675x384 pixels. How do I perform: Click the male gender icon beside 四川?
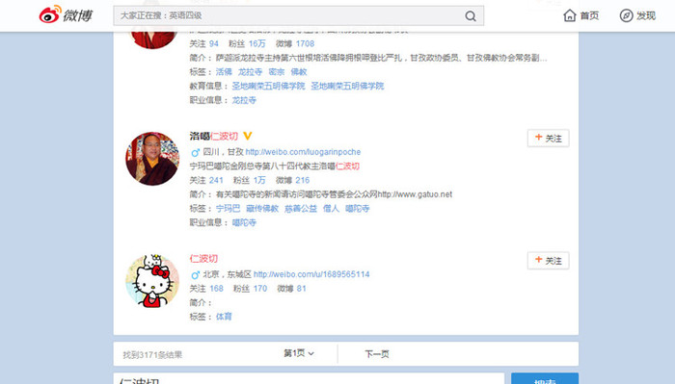pyautogui.click(x=195, y=152)
